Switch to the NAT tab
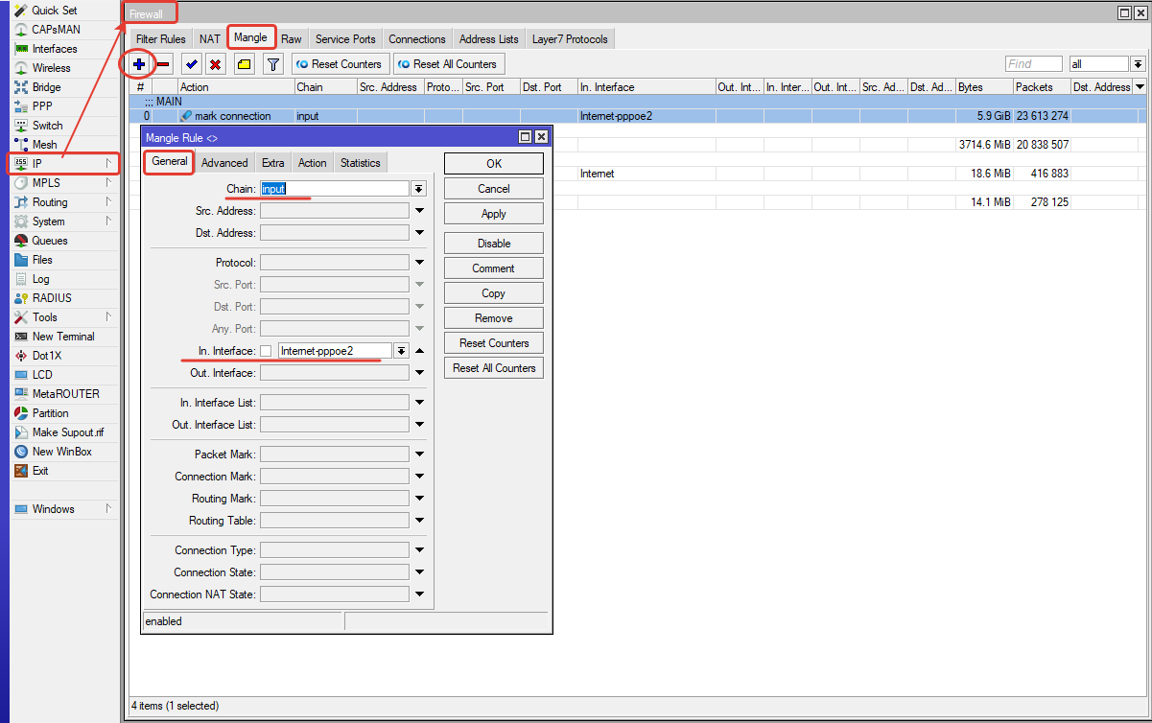The image size is (1152, 723). (209, 39)
